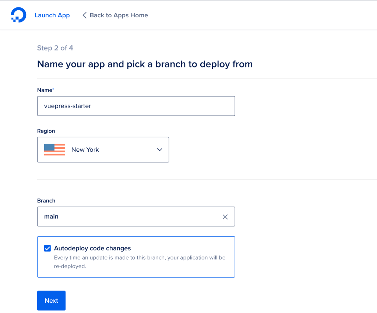The image size is (377, 313).
Task: Click the Autodeploy code changes label
Action: (92, 248)
